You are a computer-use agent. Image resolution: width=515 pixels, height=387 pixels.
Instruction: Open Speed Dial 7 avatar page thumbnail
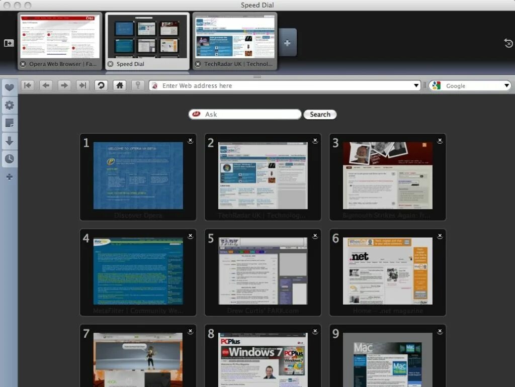pos(138,360)
